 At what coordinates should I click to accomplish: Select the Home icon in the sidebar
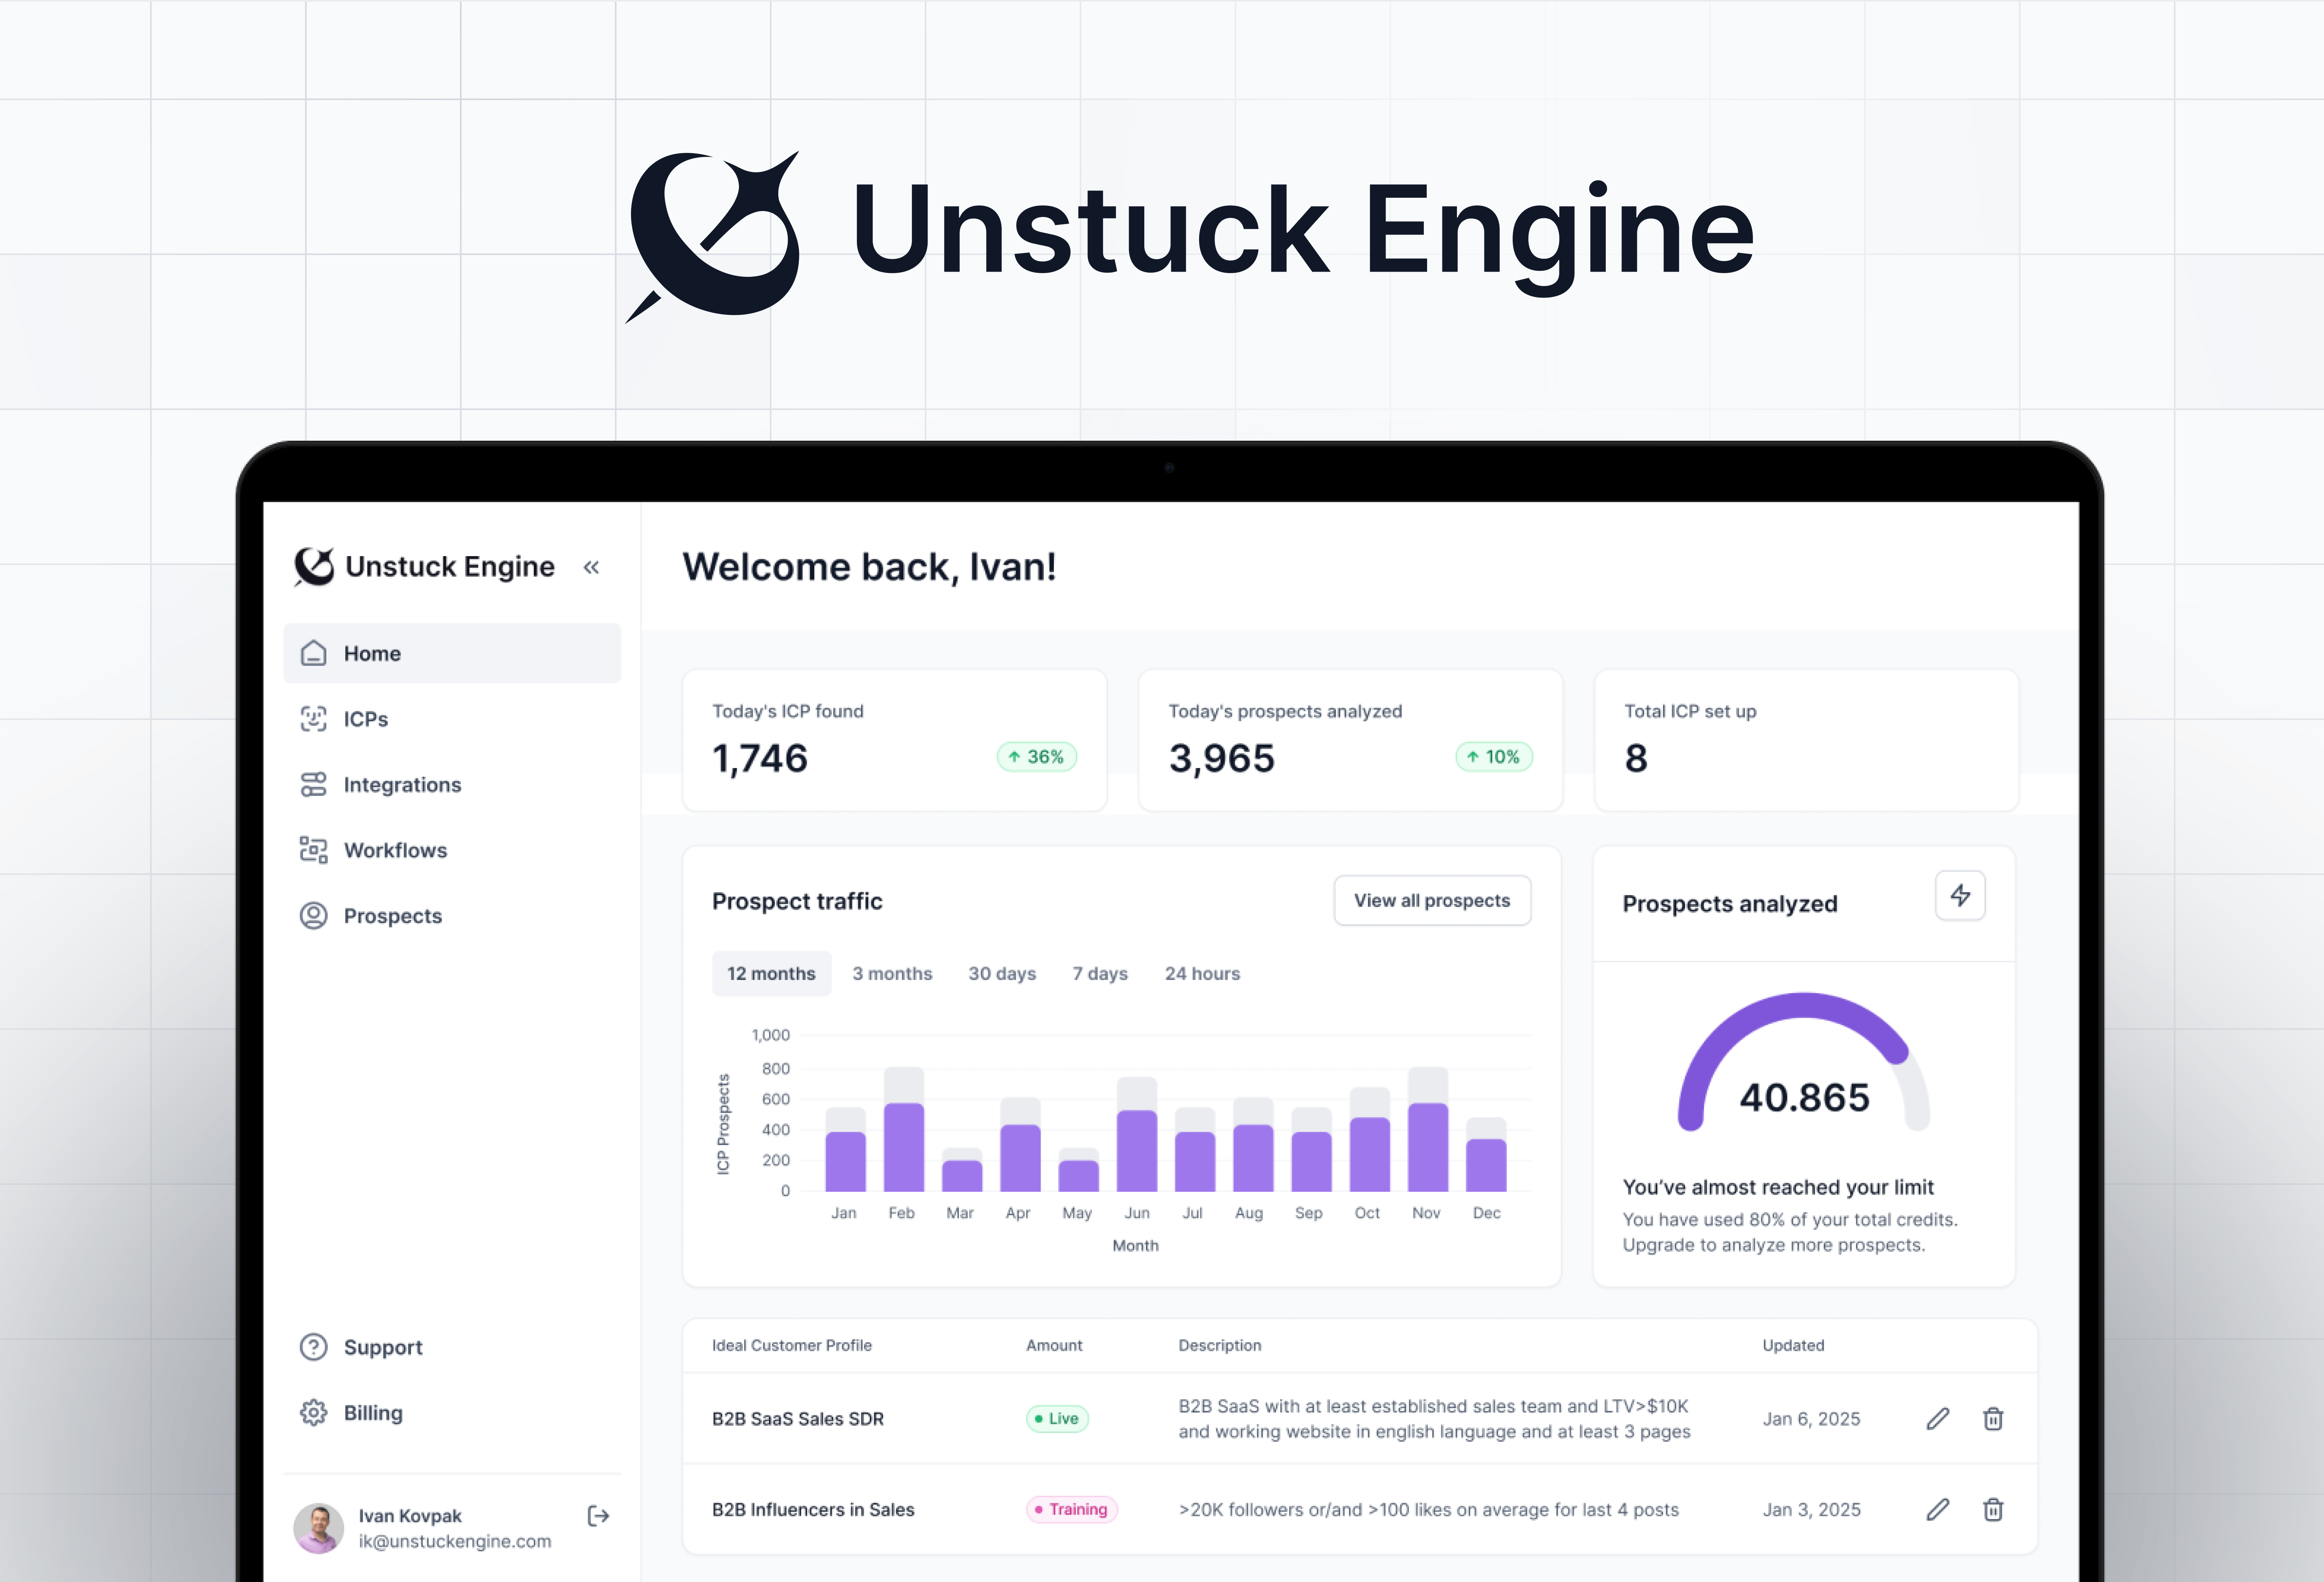[x=313, y=653]
